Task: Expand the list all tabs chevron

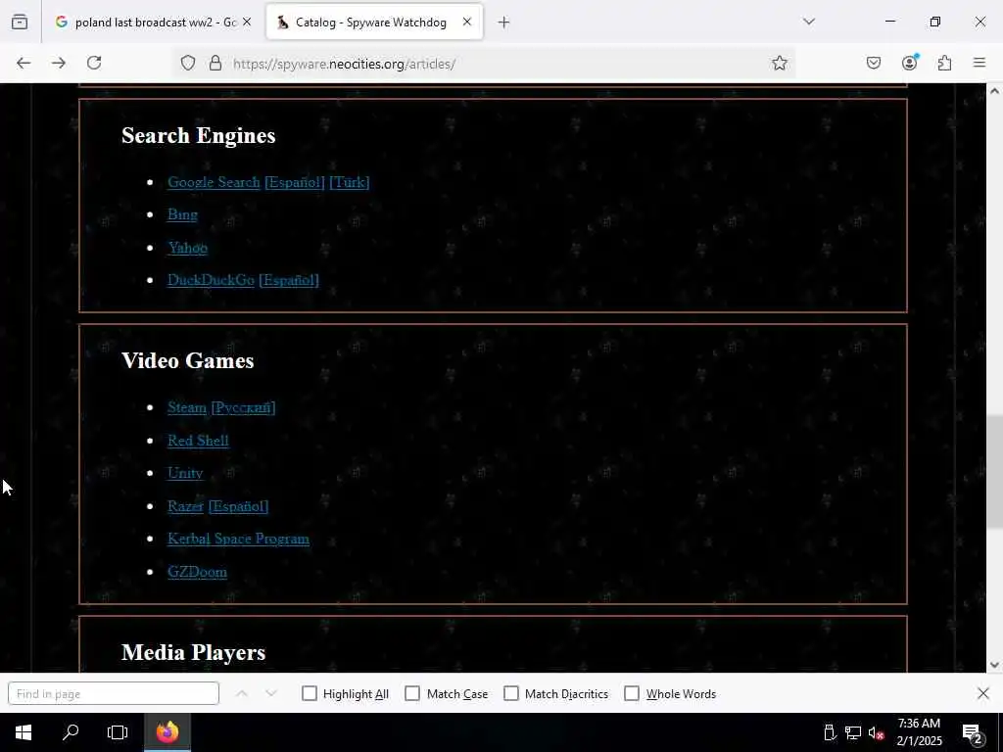Action: click(x=809, y=22)
